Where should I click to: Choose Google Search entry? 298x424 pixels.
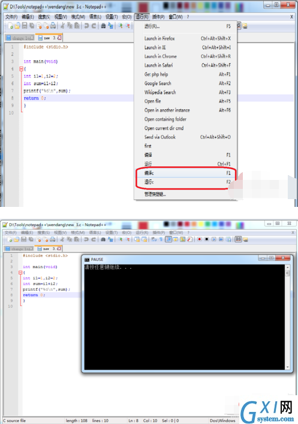186,83
